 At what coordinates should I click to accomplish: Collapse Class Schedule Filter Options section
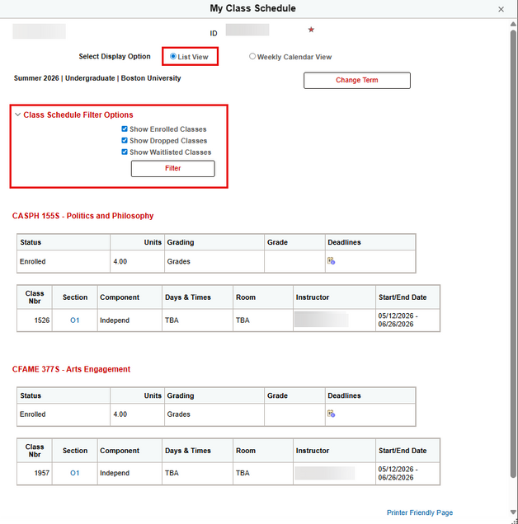pyautogui.click(x=18, y=115)
